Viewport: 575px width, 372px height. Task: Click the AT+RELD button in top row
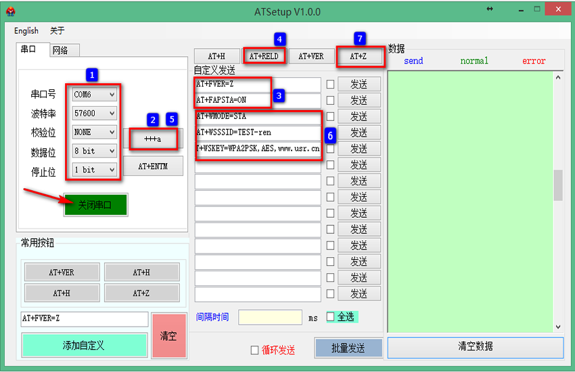coord(264,56)
